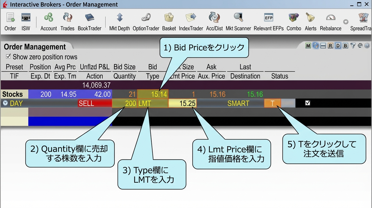This screenshot has height=208, width=372.
Task: Open the Combo tool
Action: click(294, 22)
